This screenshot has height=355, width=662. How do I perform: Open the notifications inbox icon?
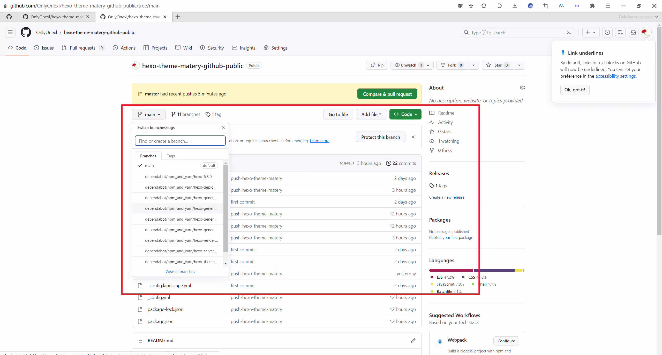coord(633,32)
